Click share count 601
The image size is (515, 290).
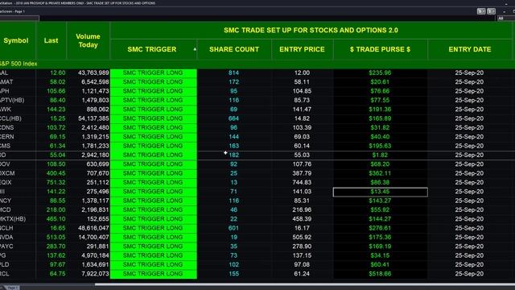tap(233, 228)
